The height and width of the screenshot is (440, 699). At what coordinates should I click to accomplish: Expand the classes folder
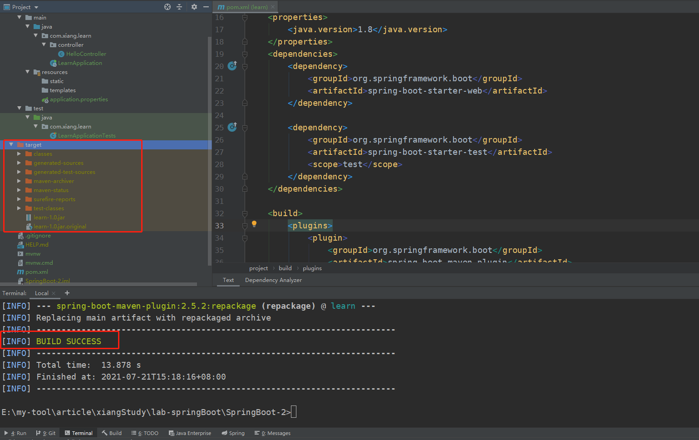click(x=19, y=154)
